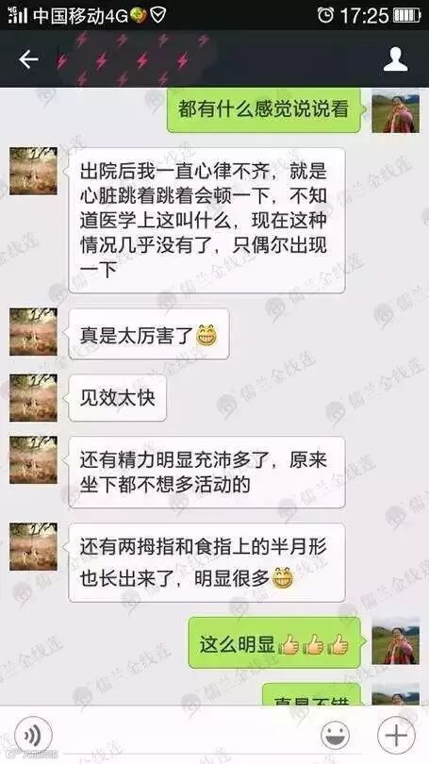
Task: Open sender avatar beside 这么明显 message
Action: (395, 644)
